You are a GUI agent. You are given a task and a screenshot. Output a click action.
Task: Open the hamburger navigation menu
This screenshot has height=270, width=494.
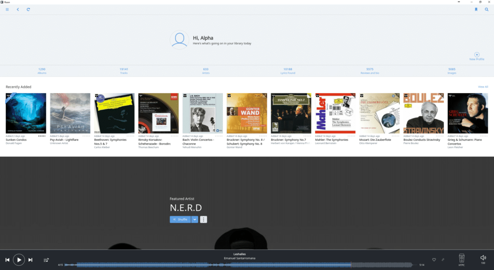[x=7, y=10]
